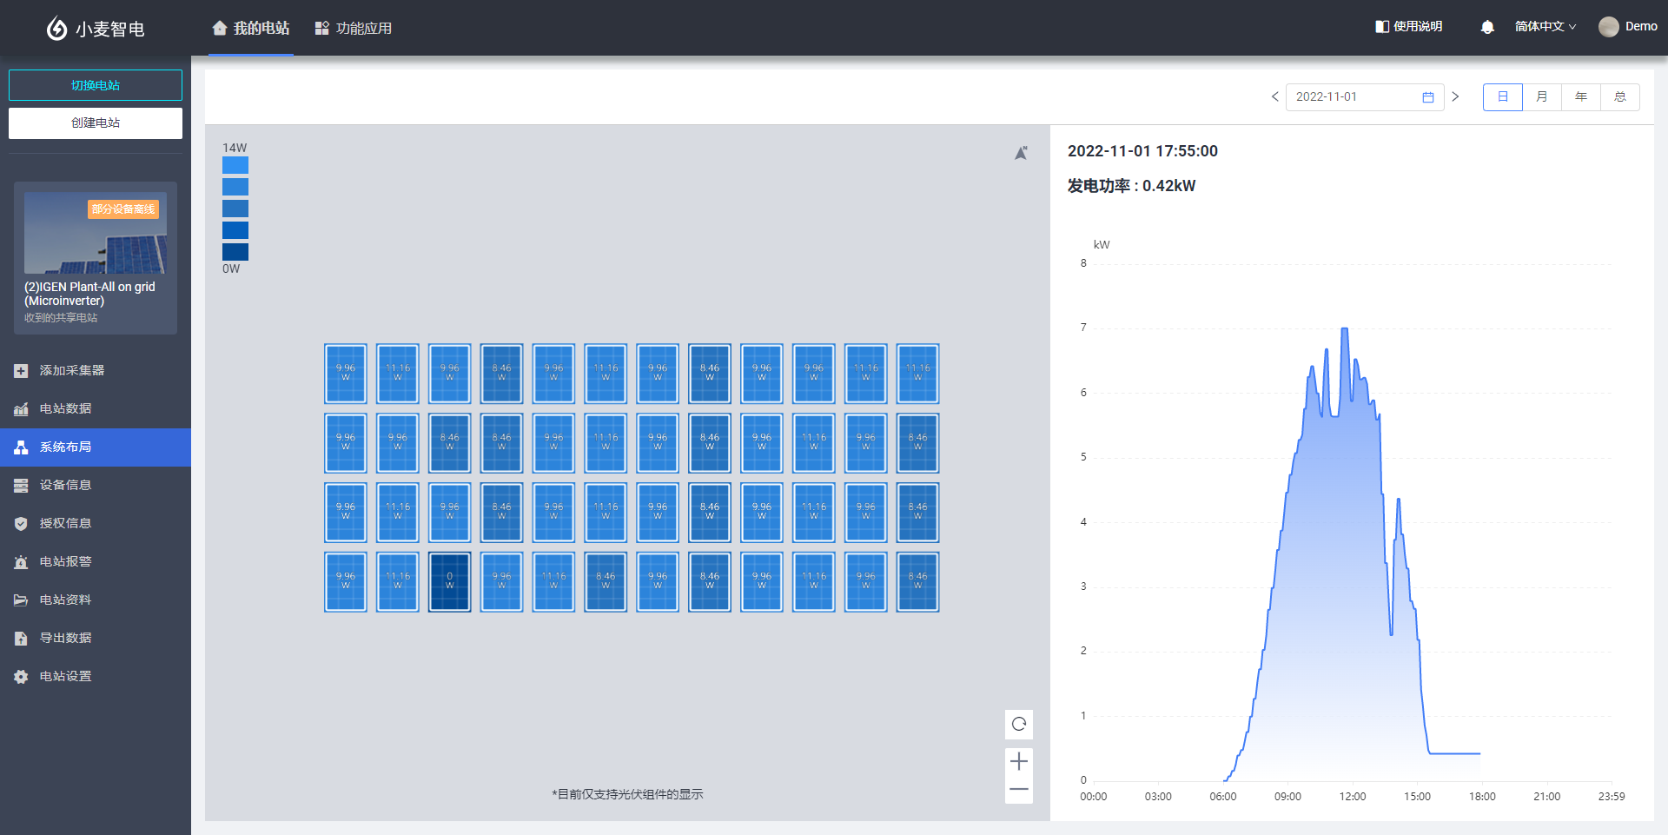This screenshot has width=1668, height=835.
Task: Zoom in the layout with plus icon
Action: point(1019,762)
